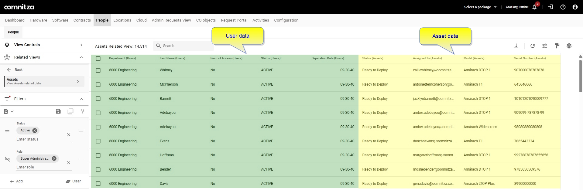Check the Bender row checkbox
Image resolution: width=583 pixels, height=190 pixels.
coord(98,170)
